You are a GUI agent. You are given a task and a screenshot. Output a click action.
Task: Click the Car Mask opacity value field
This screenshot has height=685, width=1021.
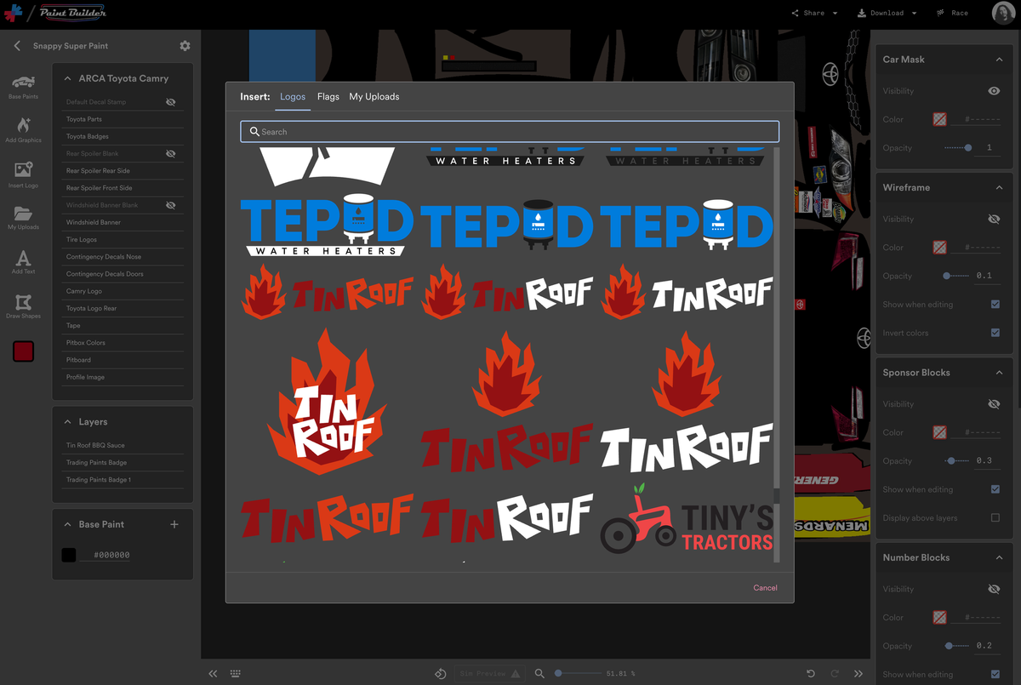pos(988,148)
